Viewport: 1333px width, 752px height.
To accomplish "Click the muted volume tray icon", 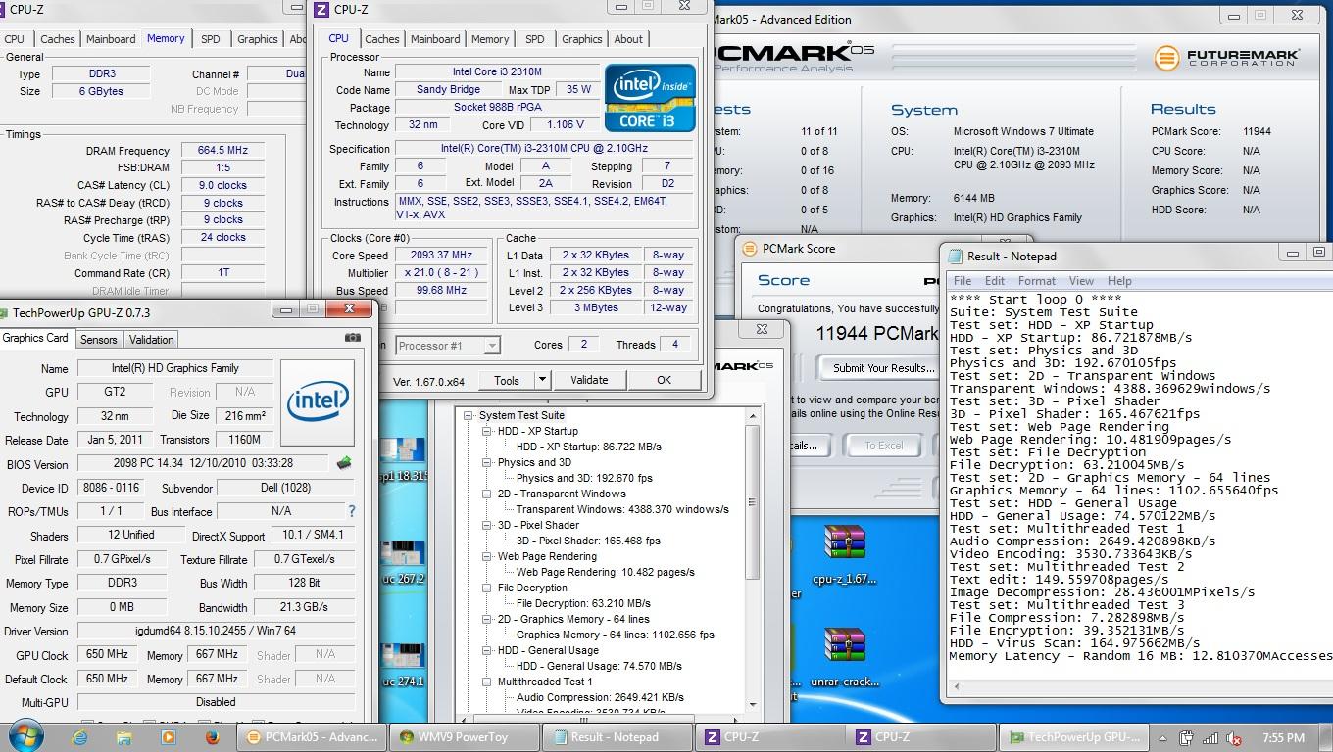I will pos(1234,738).
